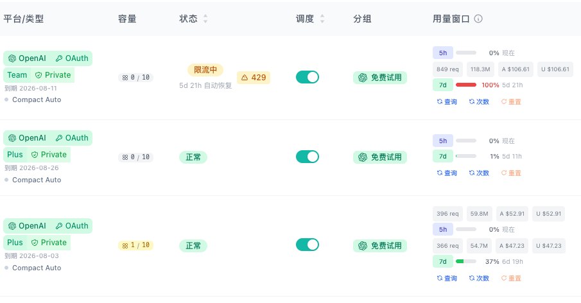Toggle off scheduling for the Team account

coord(307,77)
